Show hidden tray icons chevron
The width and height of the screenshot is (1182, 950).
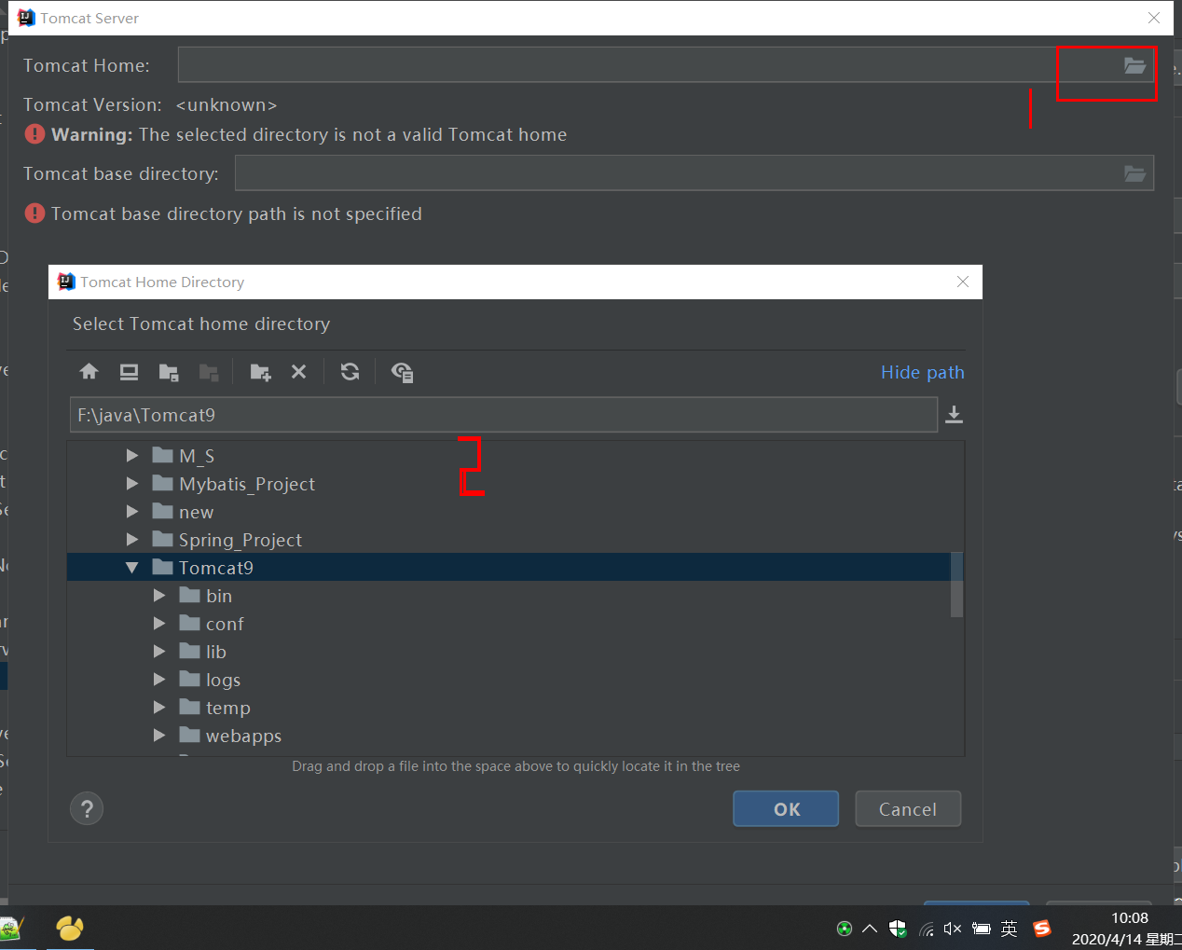[x=870, y=929]
